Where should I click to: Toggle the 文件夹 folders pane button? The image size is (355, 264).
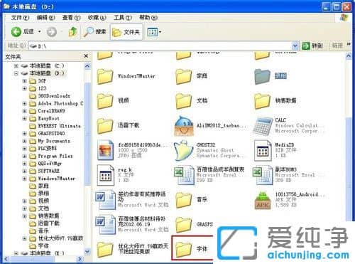click(126, 32)
